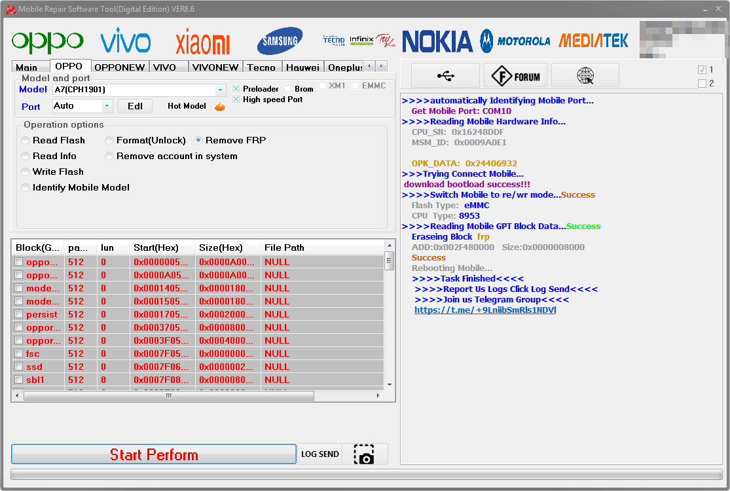Click the Size(Hex) column header
The width and height of the screenshot is (730, 491).
pyautogui.click(x=228, y=247)
